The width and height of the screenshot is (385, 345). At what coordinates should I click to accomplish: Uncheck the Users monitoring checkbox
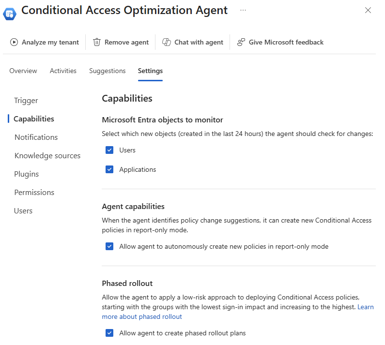coord(109,150)
